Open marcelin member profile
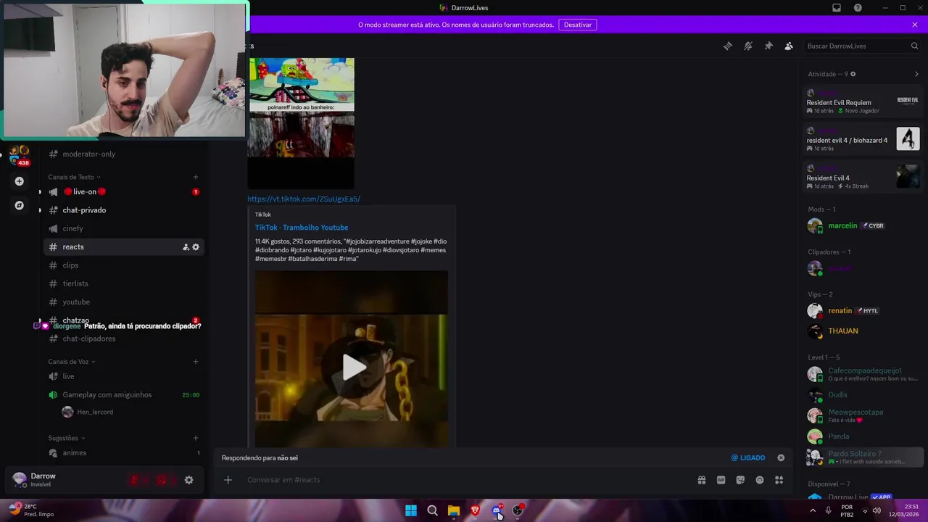 coord(863,225)
